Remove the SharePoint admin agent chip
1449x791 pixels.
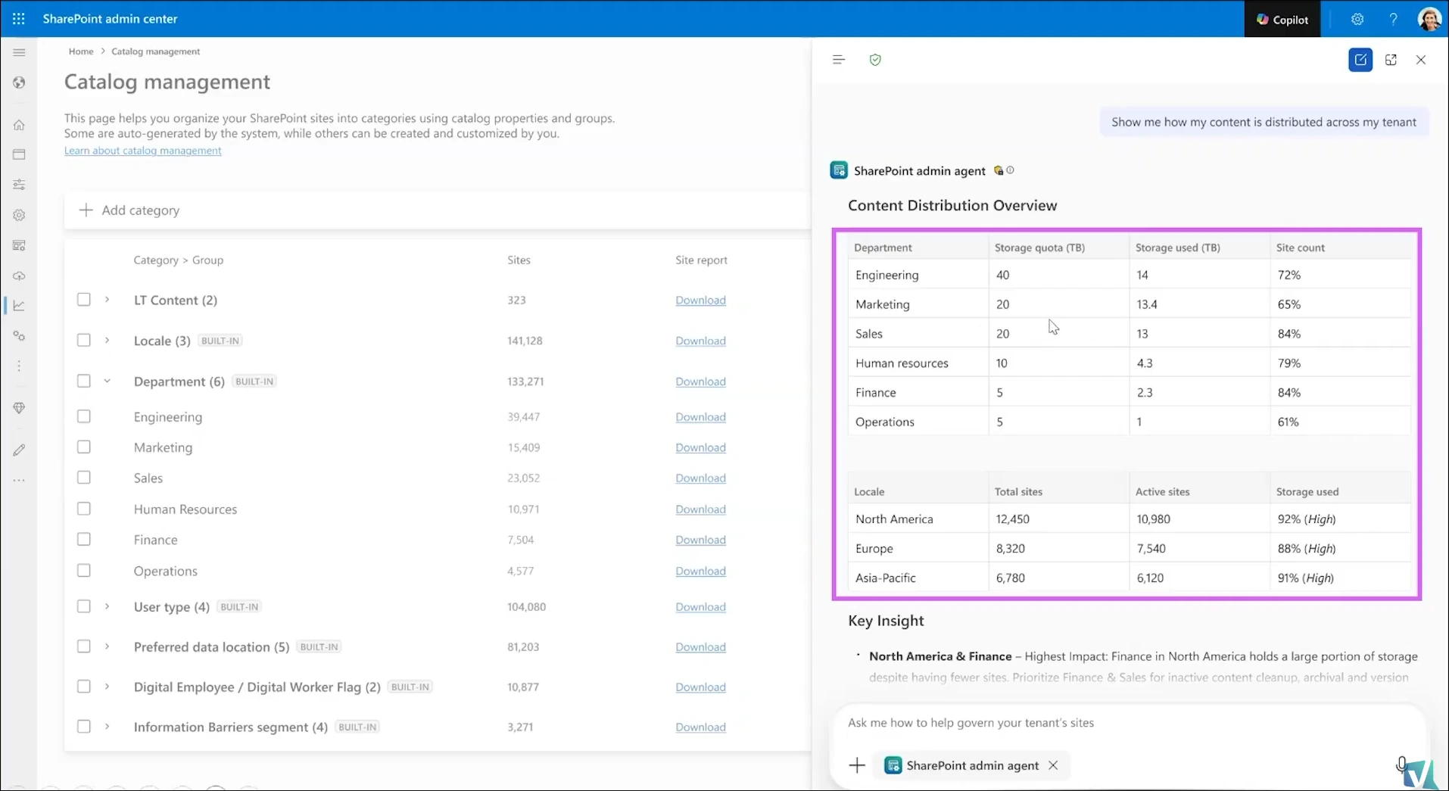tap(1053, 765)
